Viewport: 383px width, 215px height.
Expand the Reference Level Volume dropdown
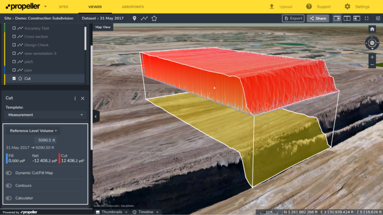[33, 130]
